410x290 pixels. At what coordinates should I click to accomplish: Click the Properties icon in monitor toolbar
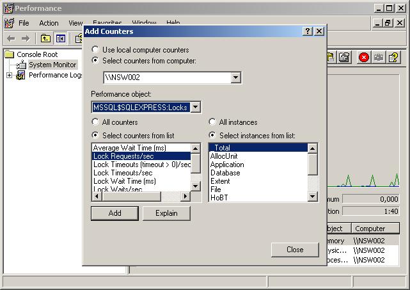click(344, 58)
